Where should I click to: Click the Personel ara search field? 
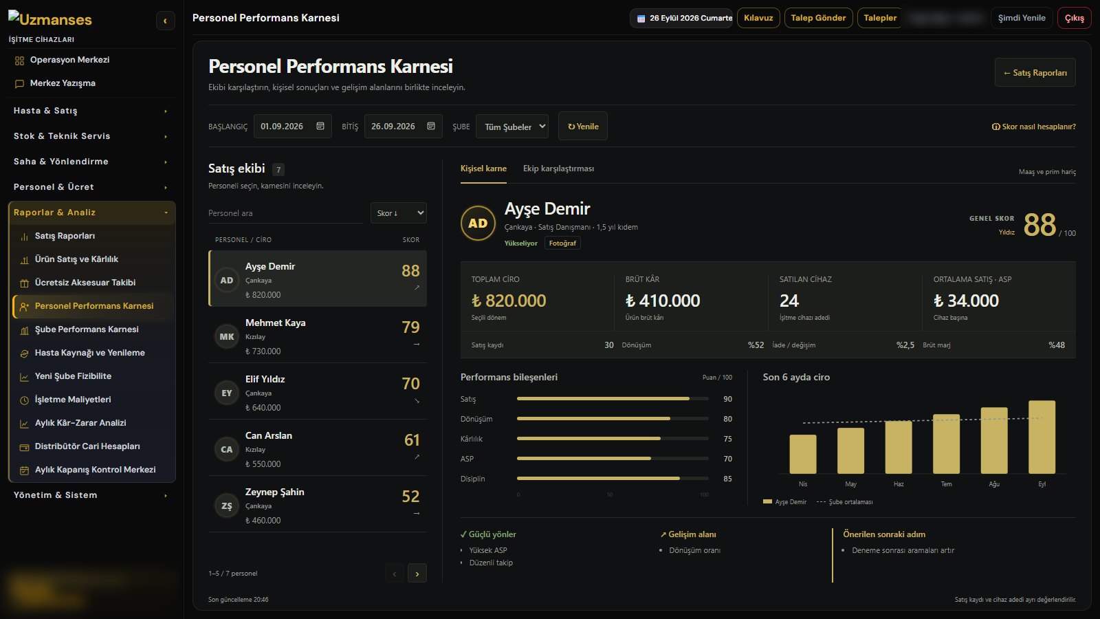point(286,213)
